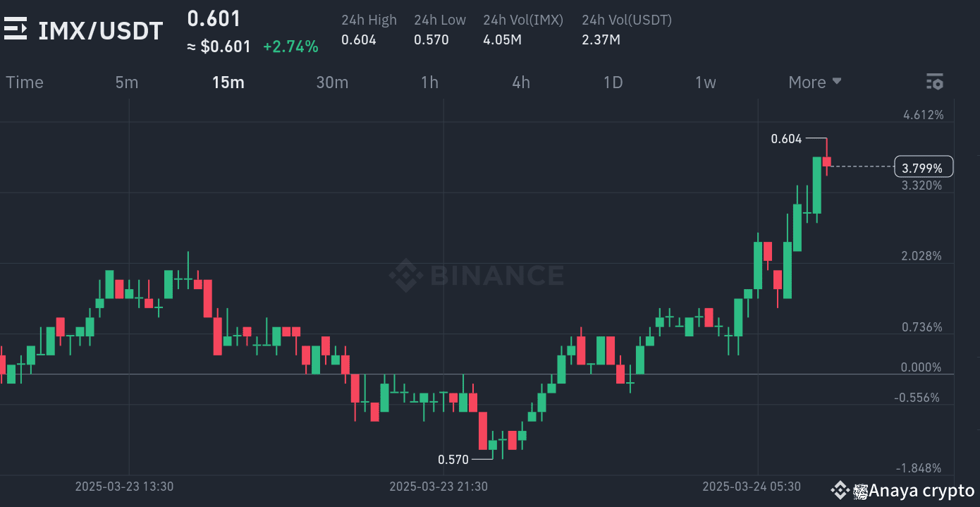The image size is (980, 507).
Task: Click the 2025-03-24 05:30 date axis label
Action: pos(752,486)
